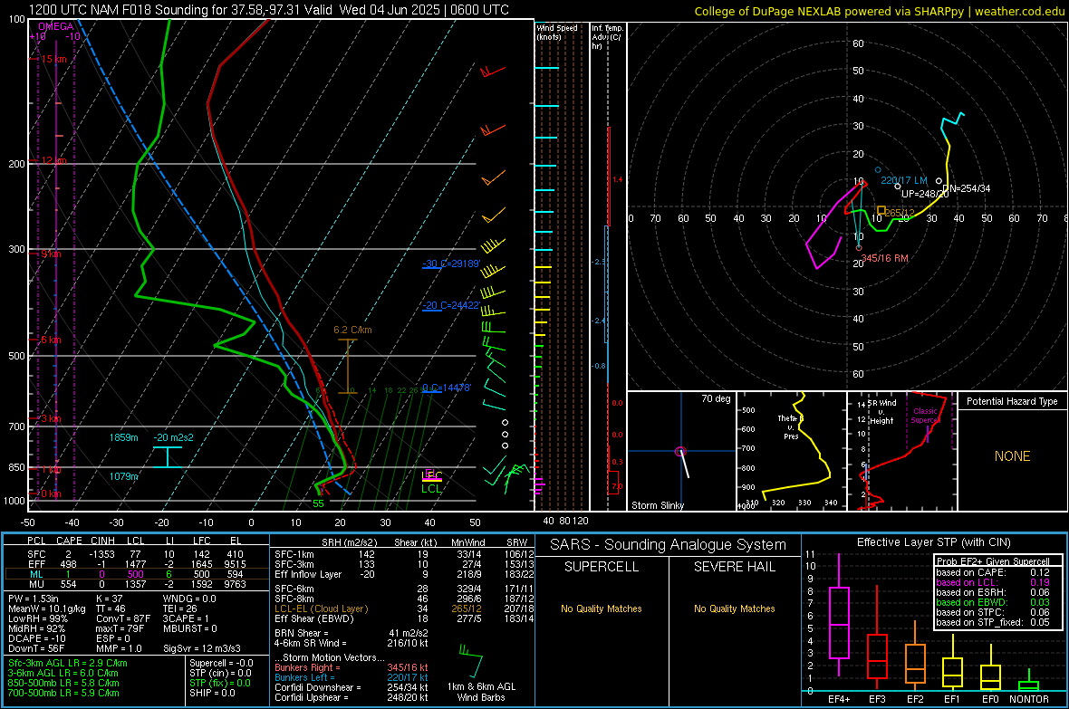Click the 'SHIP = 0.0' value

coord(212,693)
